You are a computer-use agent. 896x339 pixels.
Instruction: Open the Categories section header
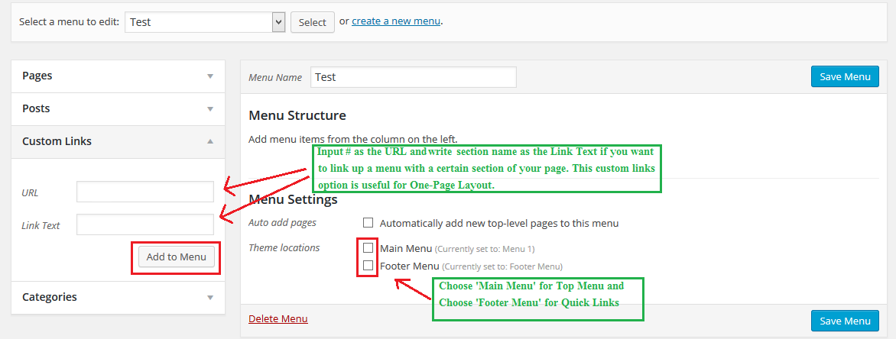(x=50, y=297)
